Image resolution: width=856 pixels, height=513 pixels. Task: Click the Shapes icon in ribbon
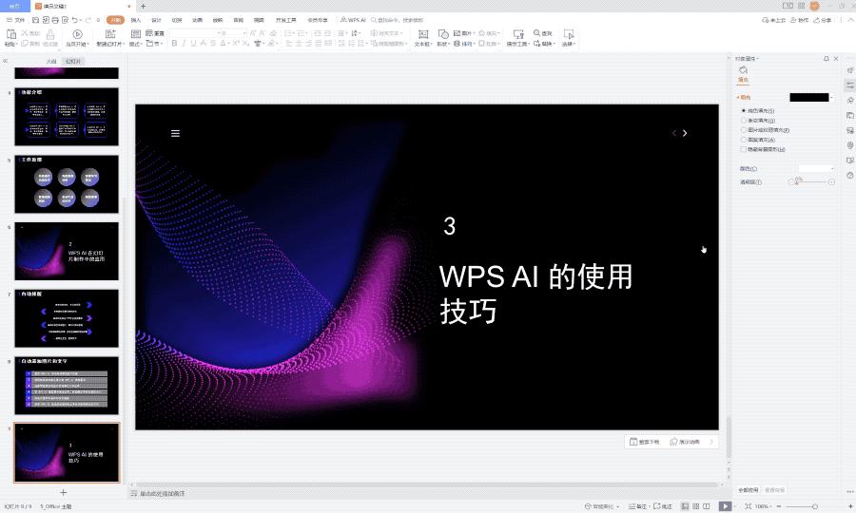tap(443, 34)
